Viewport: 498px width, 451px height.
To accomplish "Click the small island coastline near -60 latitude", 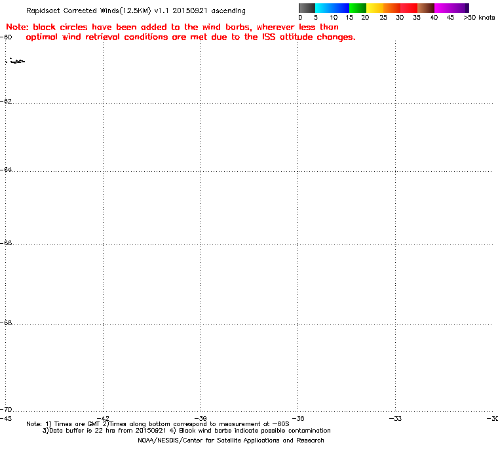I will pos(16,61).
